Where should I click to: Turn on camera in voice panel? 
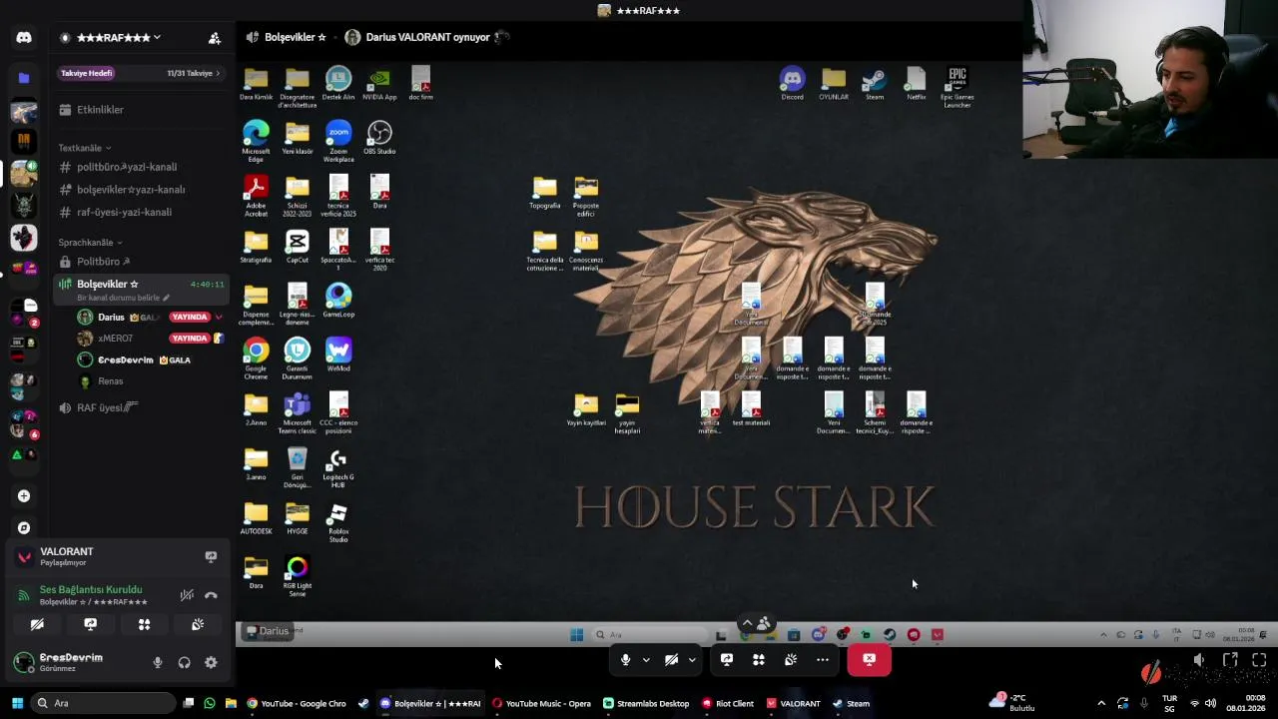37,624
